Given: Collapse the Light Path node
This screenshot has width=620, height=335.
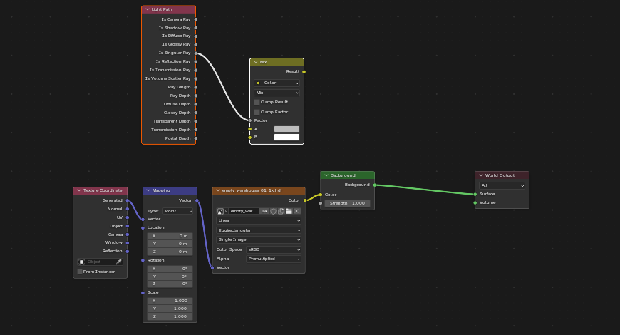Looking at the screenshot, I should point(147,9).
